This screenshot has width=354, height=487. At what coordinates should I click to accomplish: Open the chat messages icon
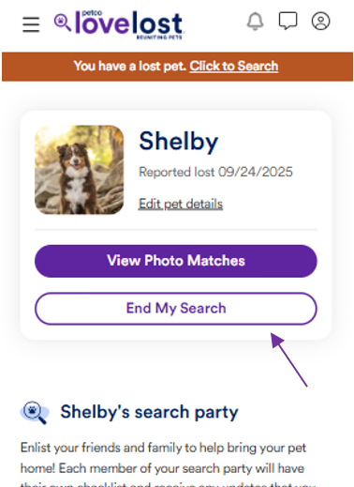click(x=288, y=21)
